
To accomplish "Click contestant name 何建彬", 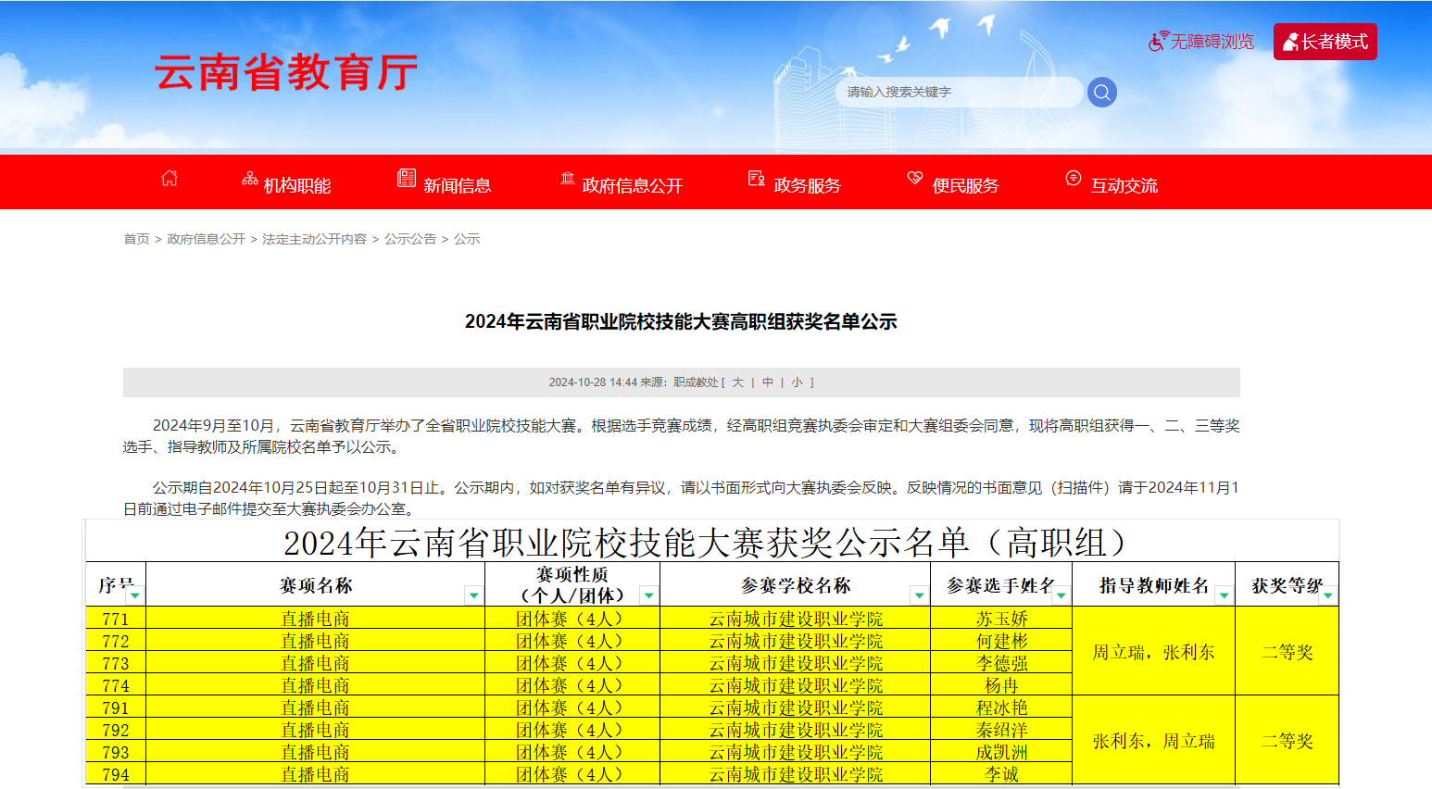I will [1001, 641].
